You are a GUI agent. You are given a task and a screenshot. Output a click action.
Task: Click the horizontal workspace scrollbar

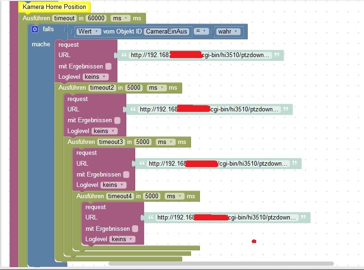(221, 264)
